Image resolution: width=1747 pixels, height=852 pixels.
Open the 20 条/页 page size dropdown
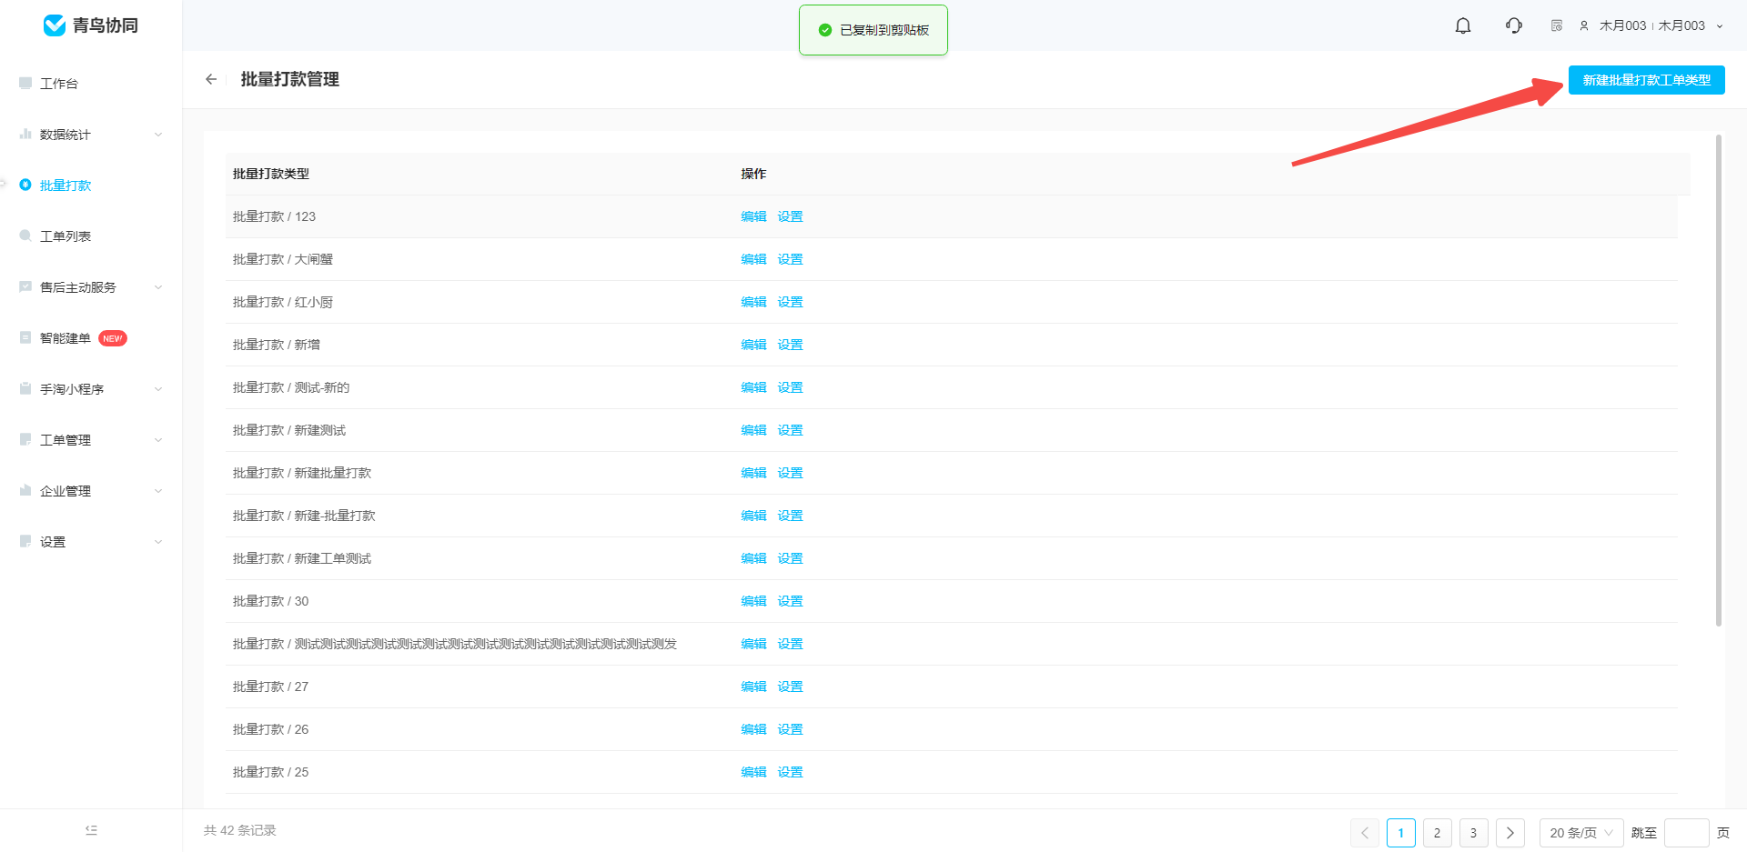[x=1581, y=833]
